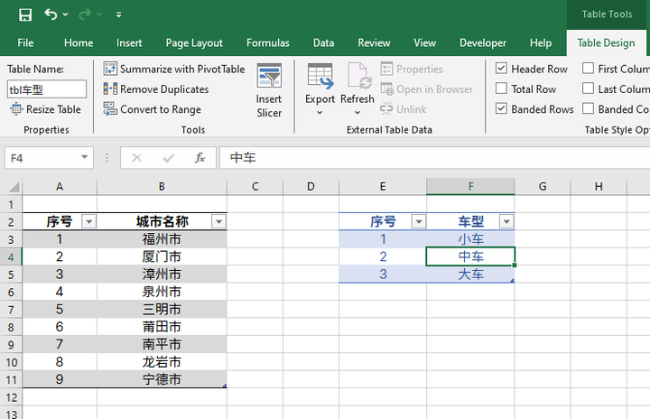Click Summarize with PivotTable

[174, 69]
